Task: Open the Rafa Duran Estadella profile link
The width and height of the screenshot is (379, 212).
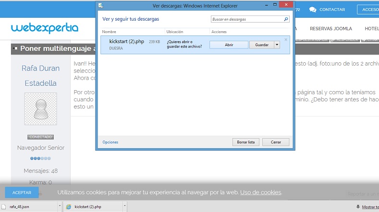Action: coord(41,76)
